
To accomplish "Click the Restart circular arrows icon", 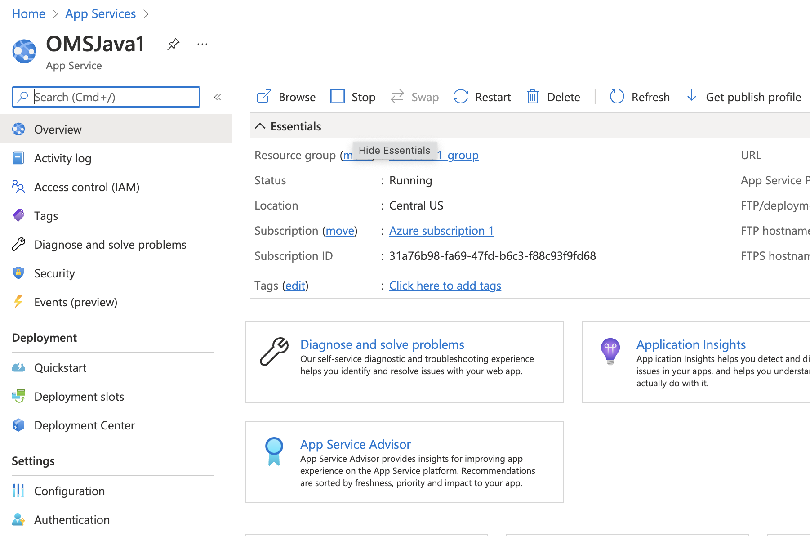I will point(461,97).
